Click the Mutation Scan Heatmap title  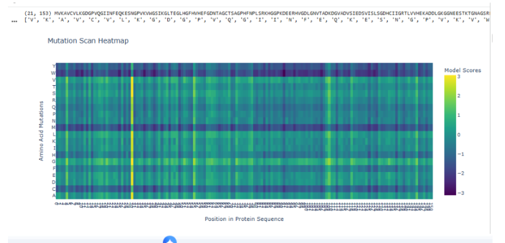(88, 41)
